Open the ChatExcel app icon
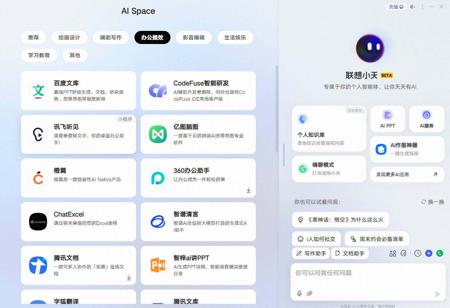This screenshot has height=308, width=450. point(38,222)
